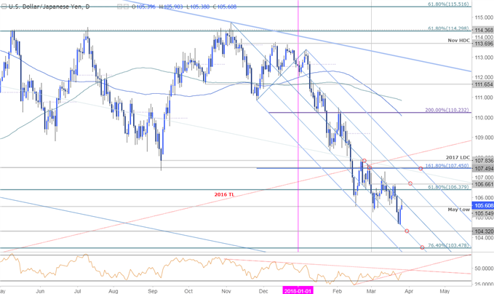
Task: Click the 114.368 price axis tag
Action: point(482,31)
